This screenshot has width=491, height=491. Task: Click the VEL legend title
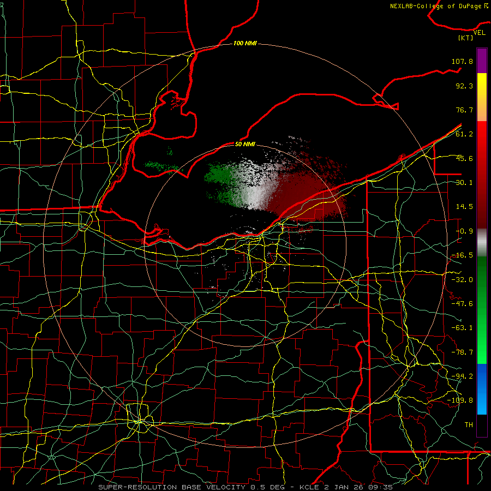[x=480, y=32]
